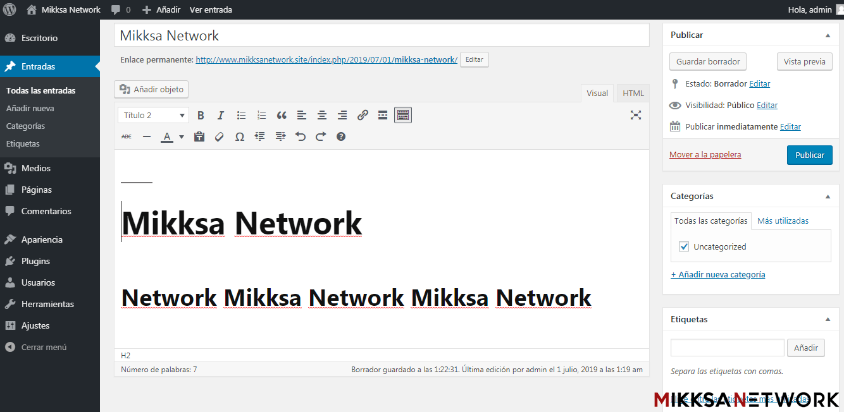Toggle bold formatting in the editor toolbar

(201, 115)
